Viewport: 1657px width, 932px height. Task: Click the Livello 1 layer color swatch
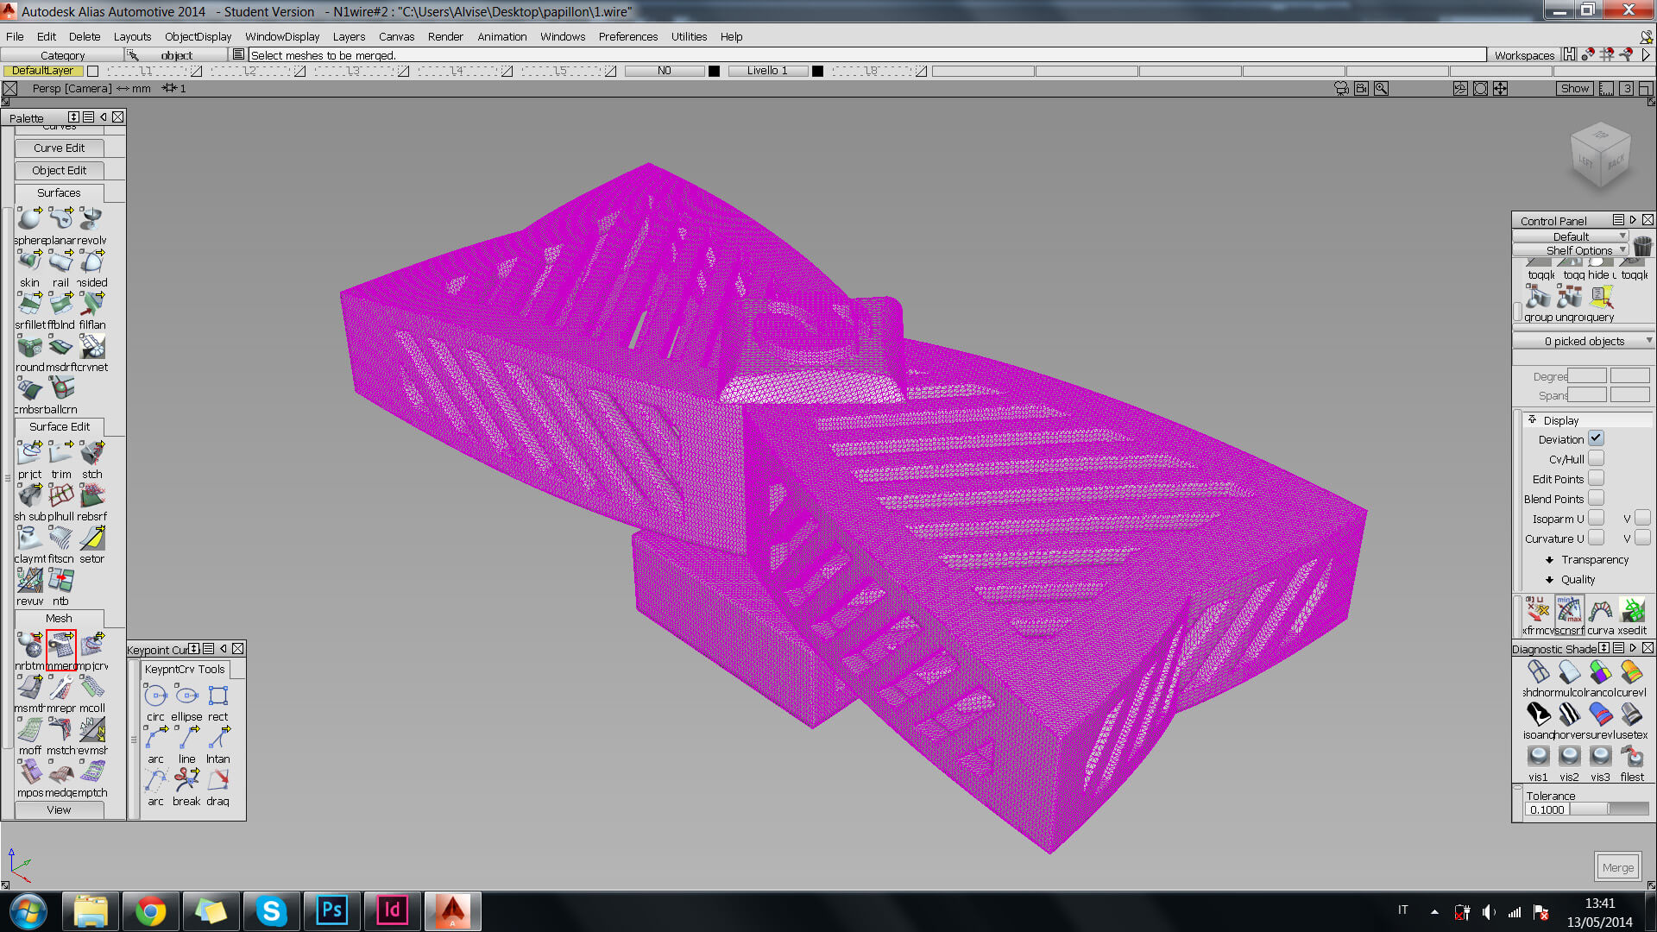818,71
